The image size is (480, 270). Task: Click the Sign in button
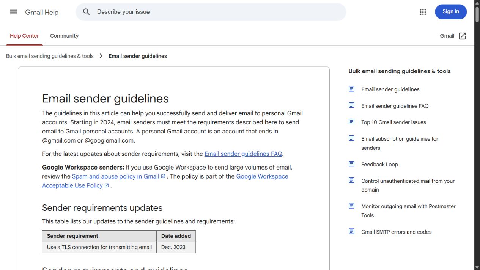tap(451, 12)
